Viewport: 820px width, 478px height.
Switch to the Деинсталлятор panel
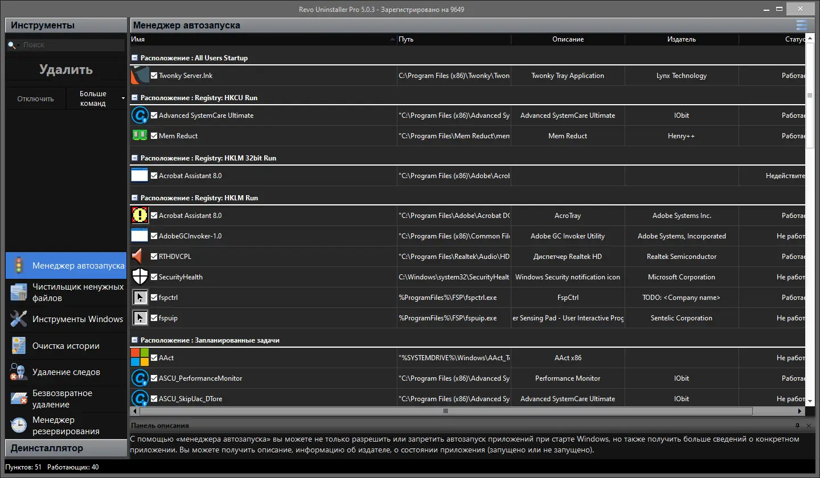(66, 448)
